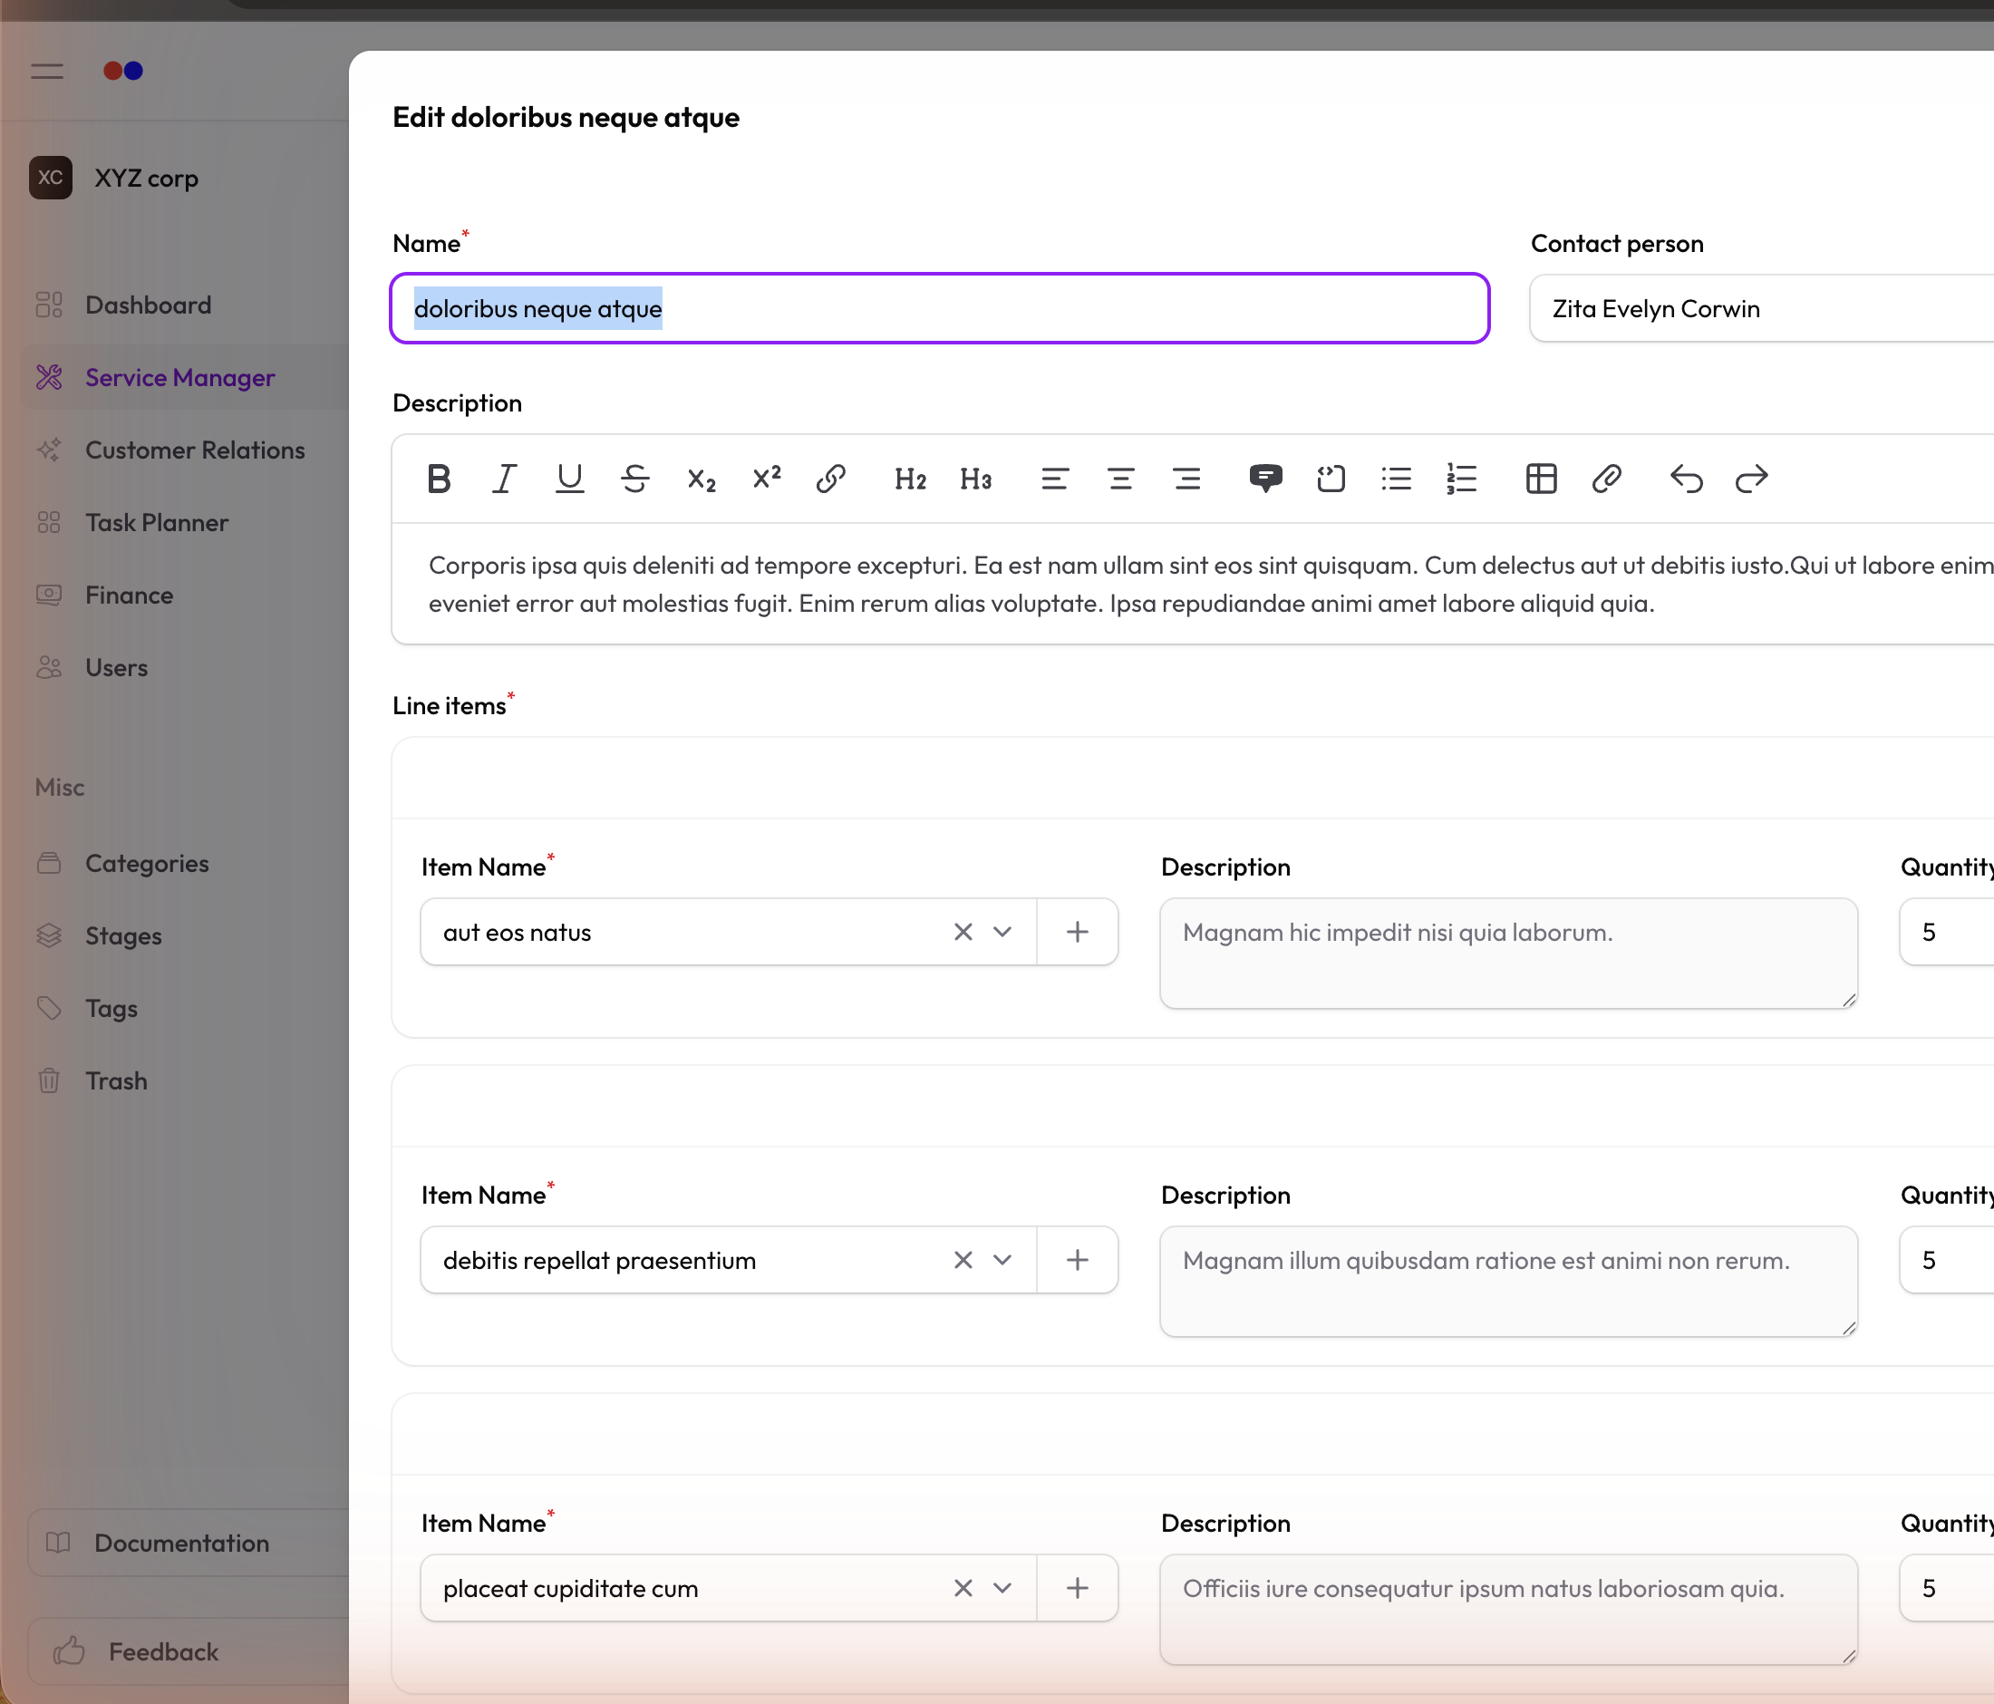Open Service Manager section
Viewport: 1994px width, 1704px height.
[x=185, y=377]
